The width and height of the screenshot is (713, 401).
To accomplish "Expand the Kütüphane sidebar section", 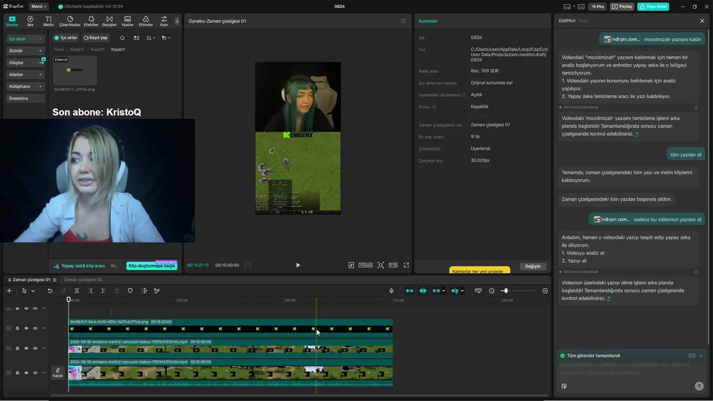I will tap(26, 86).
